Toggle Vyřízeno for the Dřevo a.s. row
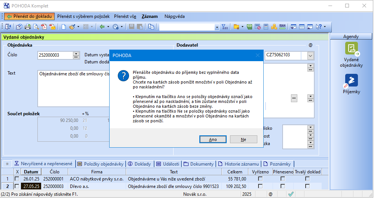The height and width of the screenshot is (198, 374). coord(260,186)
